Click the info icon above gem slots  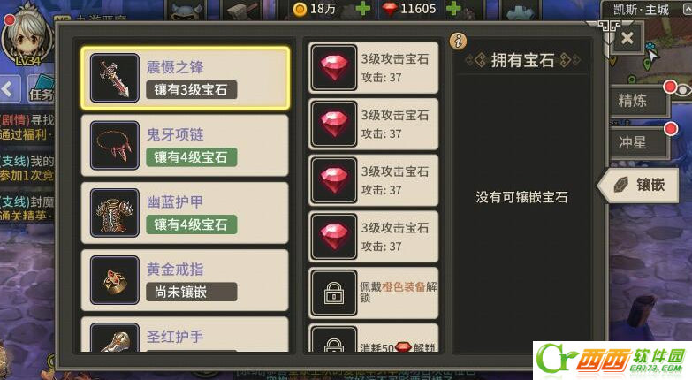[x=458, y=41]
